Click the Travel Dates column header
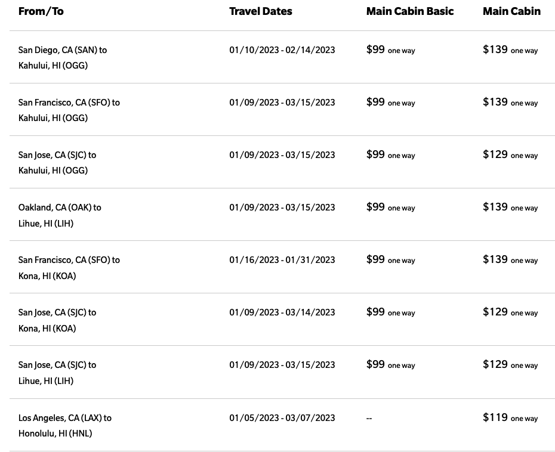This screenshot has width=555, height=452. [x=261, y=11]
